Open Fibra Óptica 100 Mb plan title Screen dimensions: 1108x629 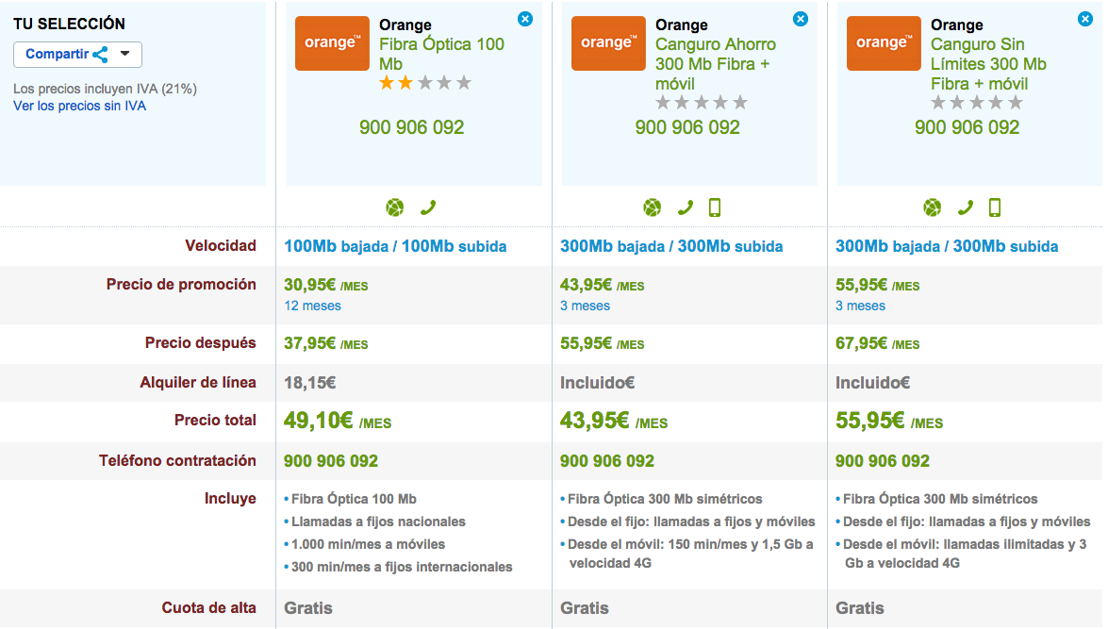(x=441, y=54)
